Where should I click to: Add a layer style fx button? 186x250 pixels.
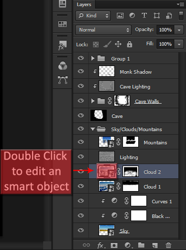(x=101, y=245)
